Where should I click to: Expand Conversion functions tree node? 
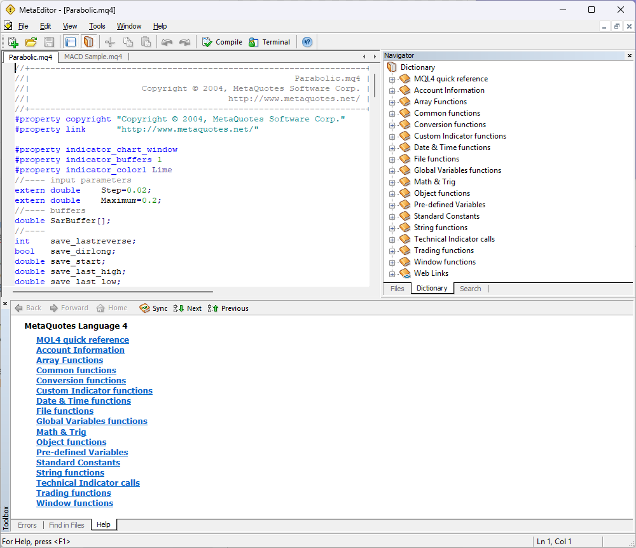coord(392,125)
